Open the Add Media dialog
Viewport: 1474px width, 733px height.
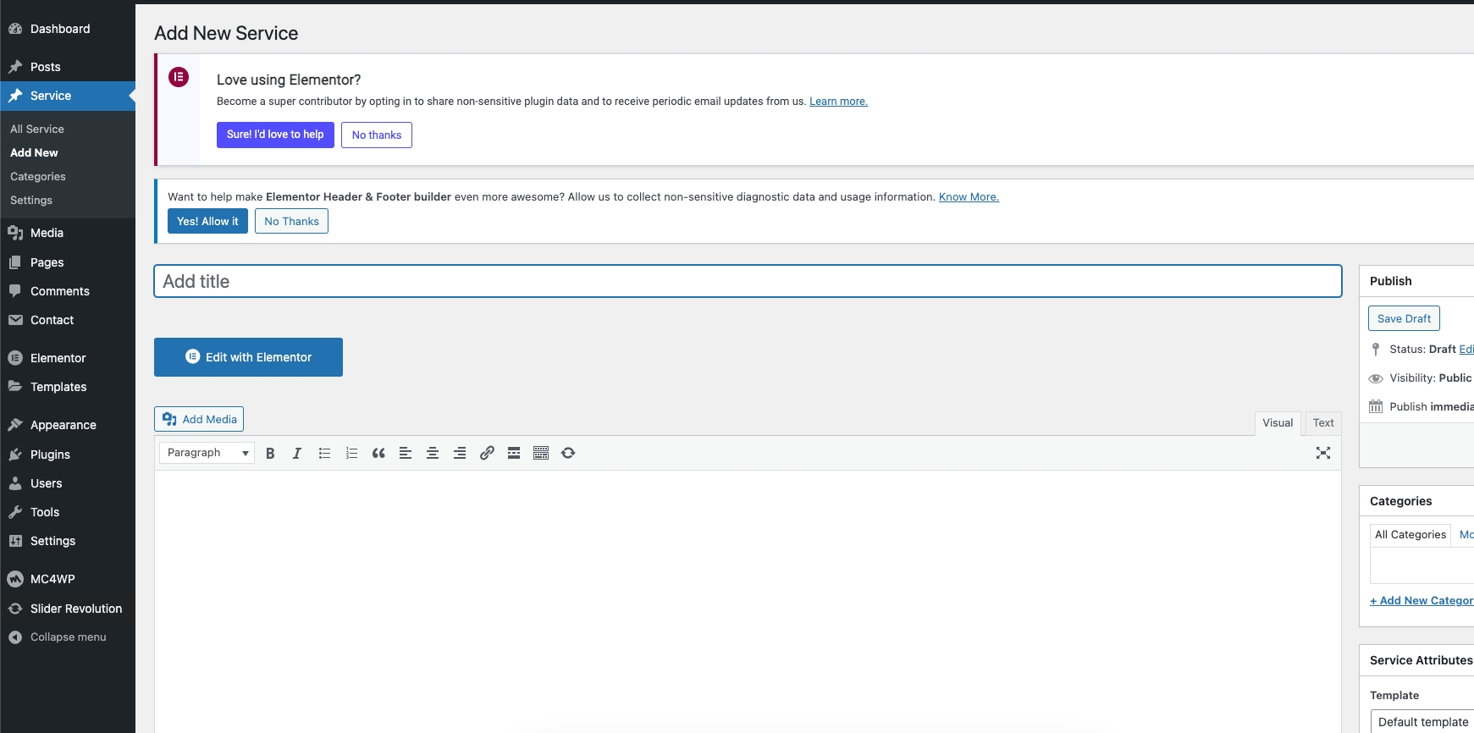[199, 419]
